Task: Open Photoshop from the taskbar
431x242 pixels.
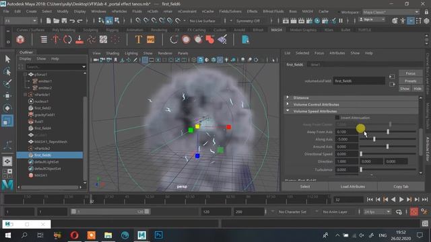Action: (159, 235)
